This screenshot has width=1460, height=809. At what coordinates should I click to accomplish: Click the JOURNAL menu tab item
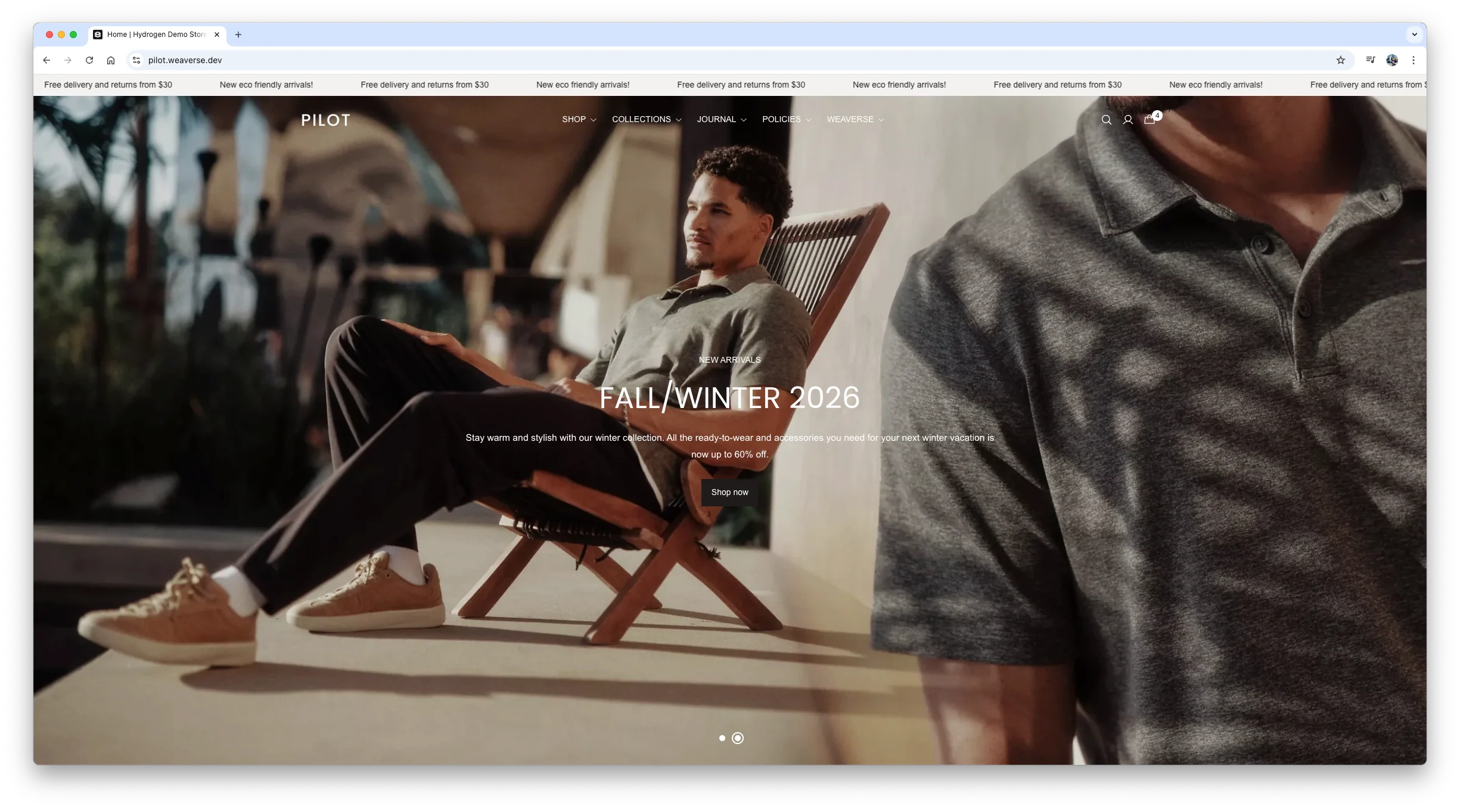point(716,119)
